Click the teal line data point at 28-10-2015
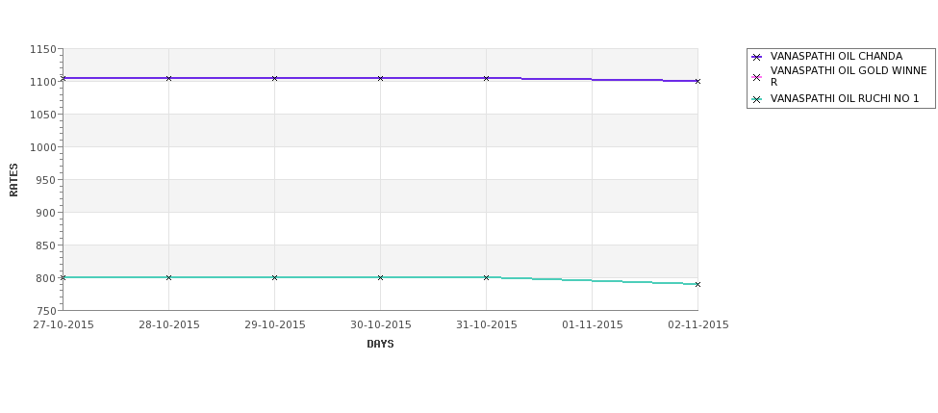 coord(168,277)
